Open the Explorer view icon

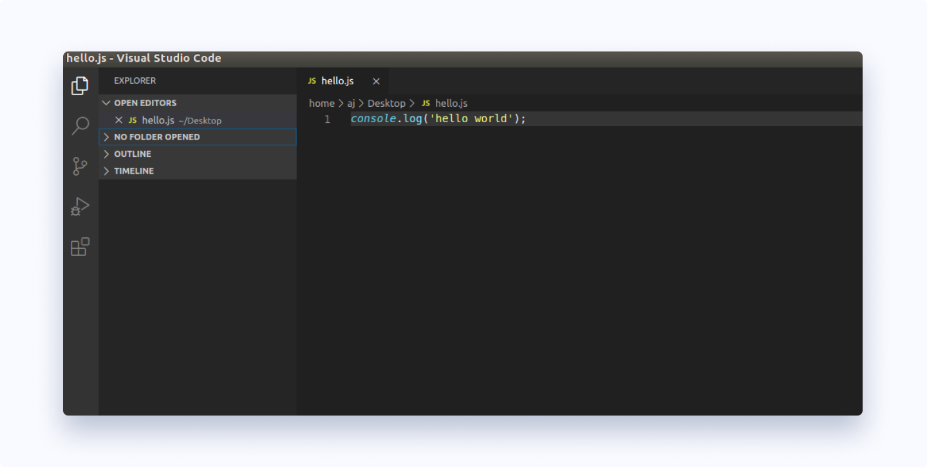pyautogui.click(x=79, y=86)
